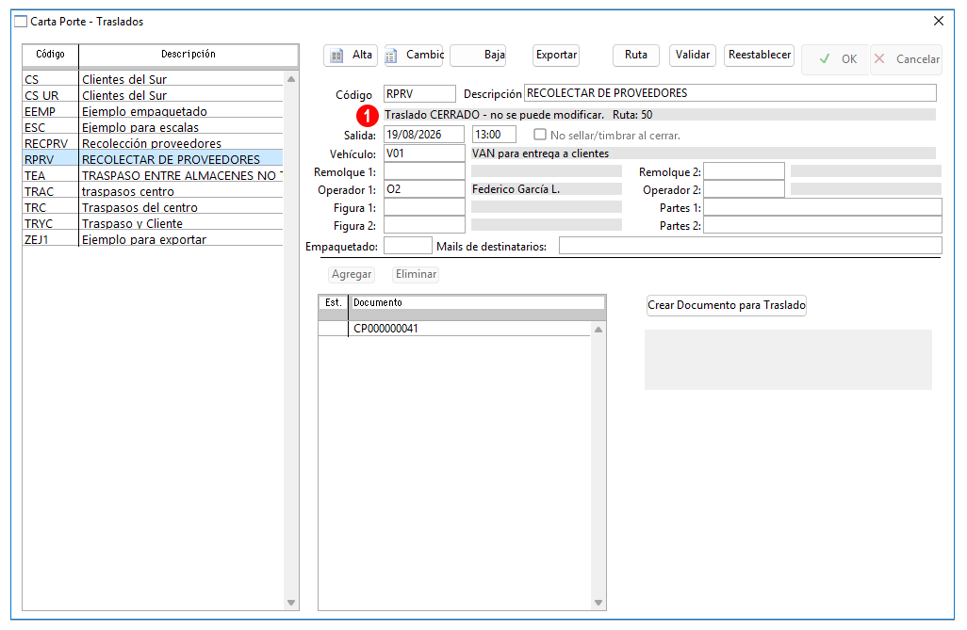Click the Remolque 1 input field

(424, 171)
